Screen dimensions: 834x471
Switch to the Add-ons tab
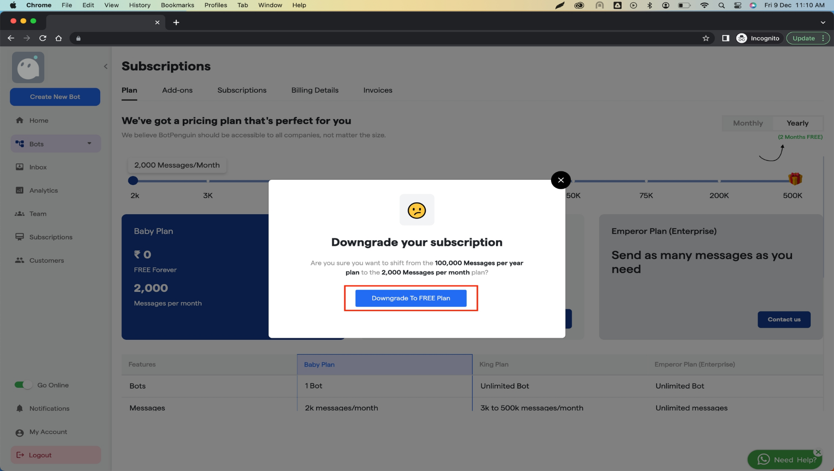click(x=177, y=91)
